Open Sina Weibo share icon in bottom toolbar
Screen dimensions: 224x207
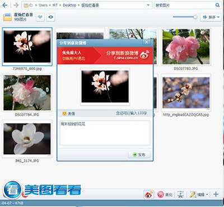coord(149,195)
